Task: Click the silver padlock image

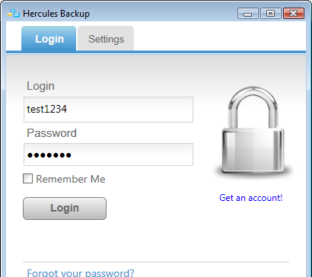Action: click(253, 132)
